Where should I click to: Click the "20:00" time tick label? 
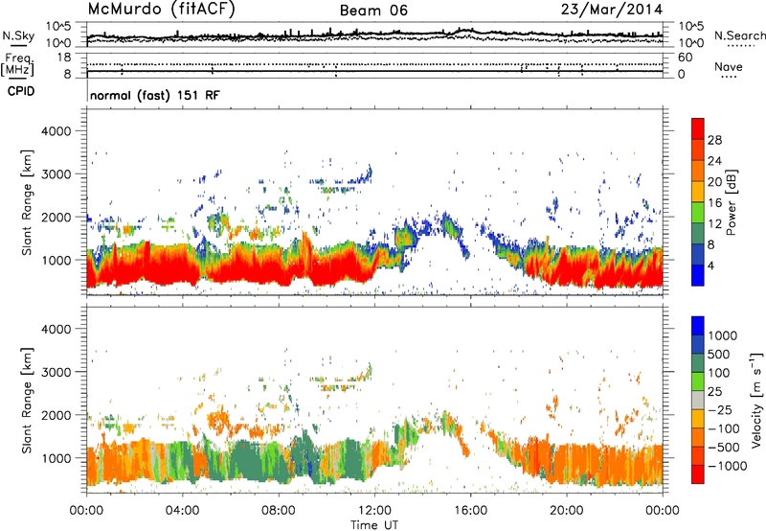click(x=567, y=511)
